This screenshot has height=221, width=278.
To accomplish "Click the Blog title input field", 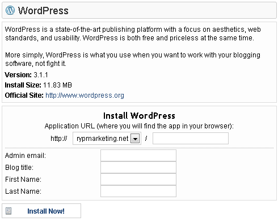I will pyautogui.click(x=138, y=167).
